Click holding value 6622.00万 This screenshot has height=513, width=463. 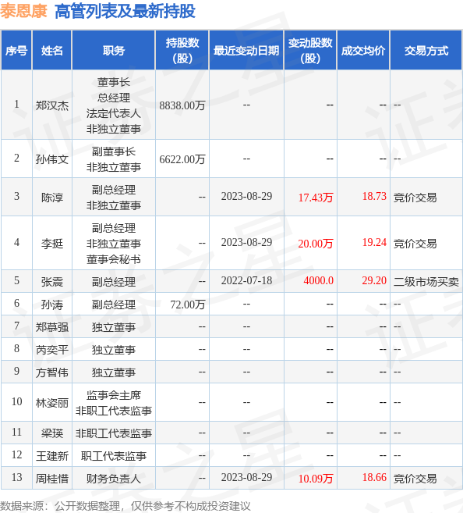pyautogui.click(x=182, y=159)
